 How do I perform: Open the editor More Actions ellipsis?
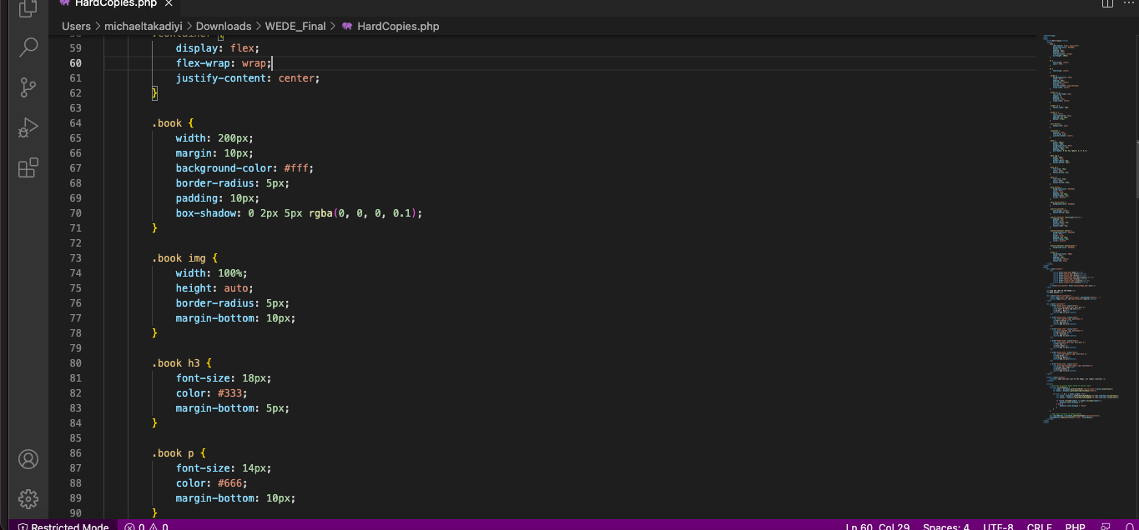tap(1127, 3)
